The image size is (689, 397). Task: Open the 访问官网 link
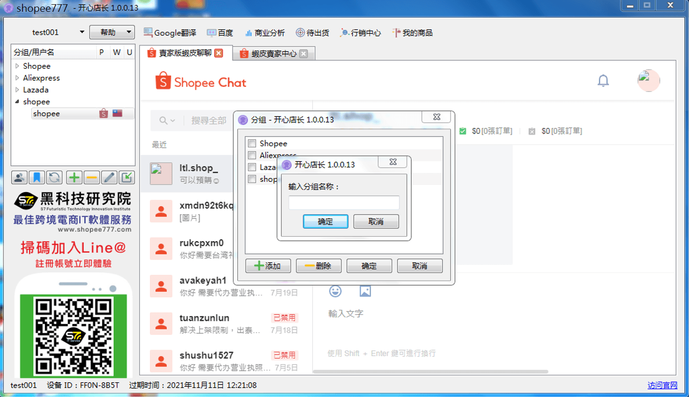pyautogui.click(x=662, y=385)
